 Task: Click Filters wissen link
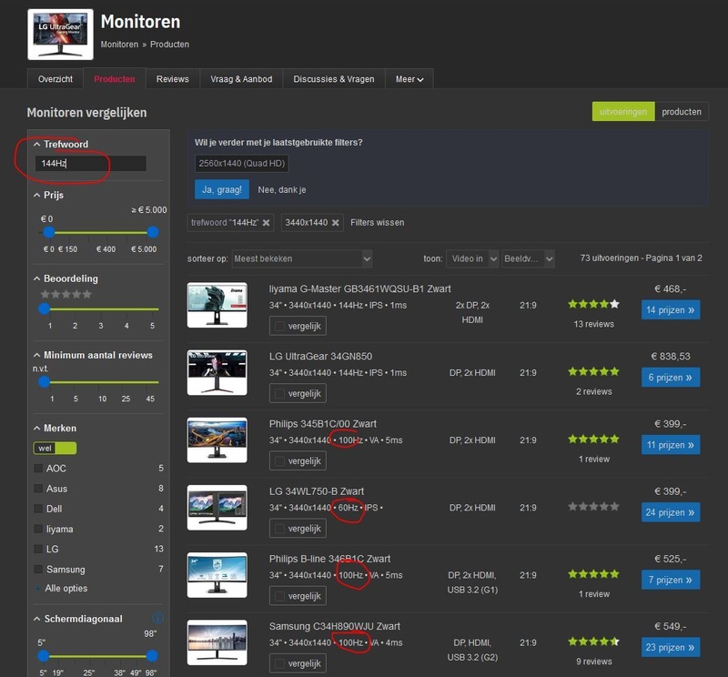[x=377, y=223]
